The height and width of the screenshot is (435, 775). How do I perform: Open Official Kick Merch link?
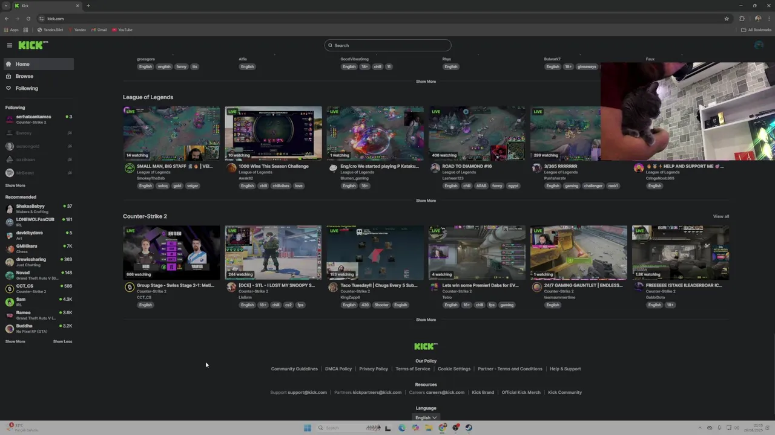521,392
